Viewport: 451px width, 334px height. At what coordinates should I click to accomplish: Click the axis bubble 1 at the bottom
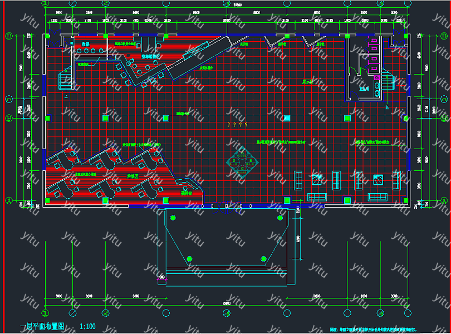coord(46,314)
